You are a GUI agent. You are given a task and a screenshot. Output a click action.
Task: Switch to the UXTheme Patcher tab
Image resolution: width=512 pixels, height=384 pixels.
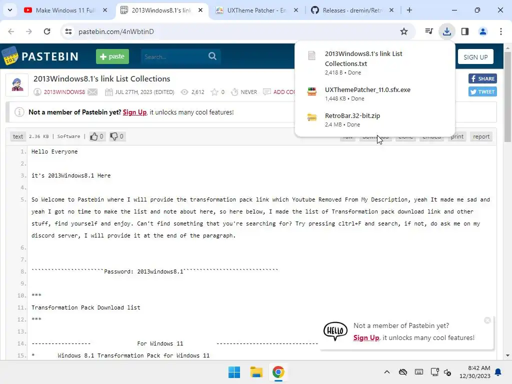(256, 10)
